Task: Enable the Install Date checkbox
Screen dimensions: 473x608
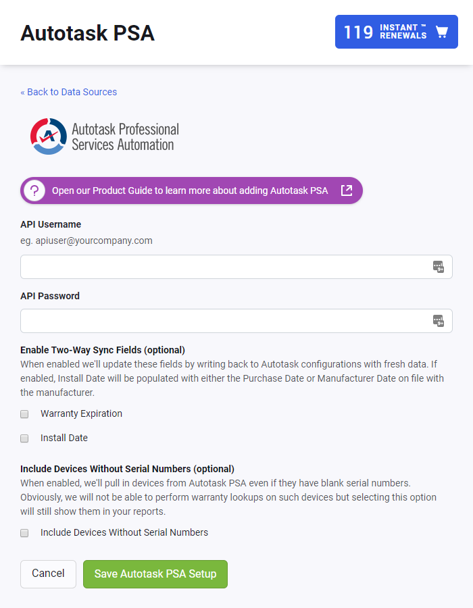Action: (24, 438)
